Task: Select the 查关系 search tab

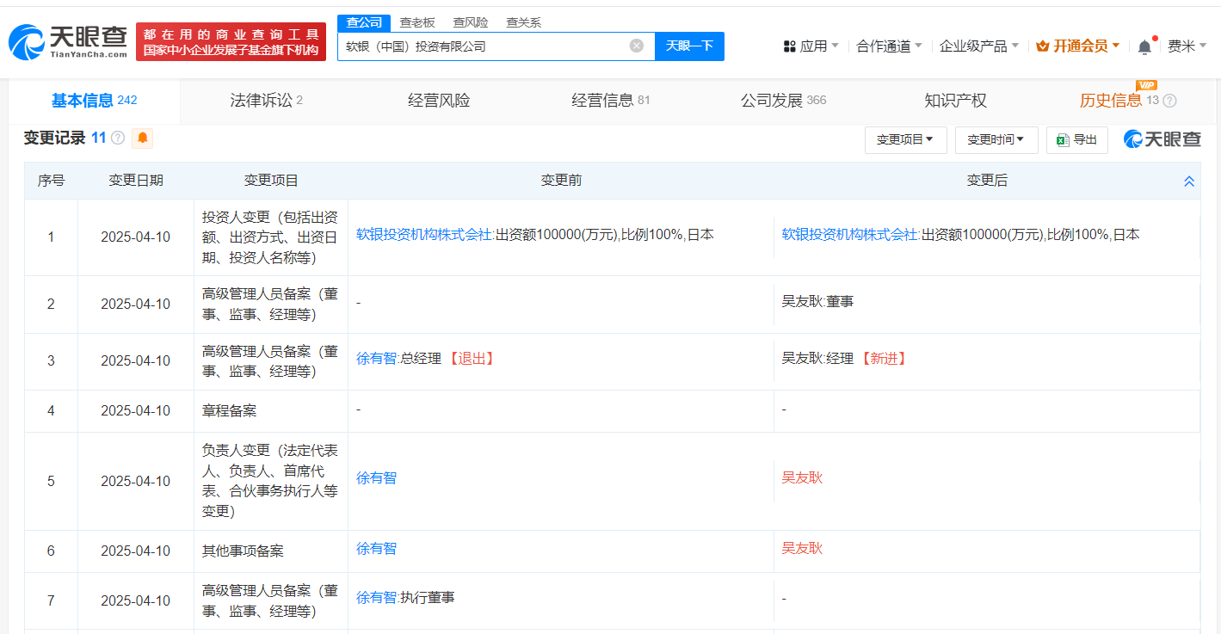Action: (523, 22)
